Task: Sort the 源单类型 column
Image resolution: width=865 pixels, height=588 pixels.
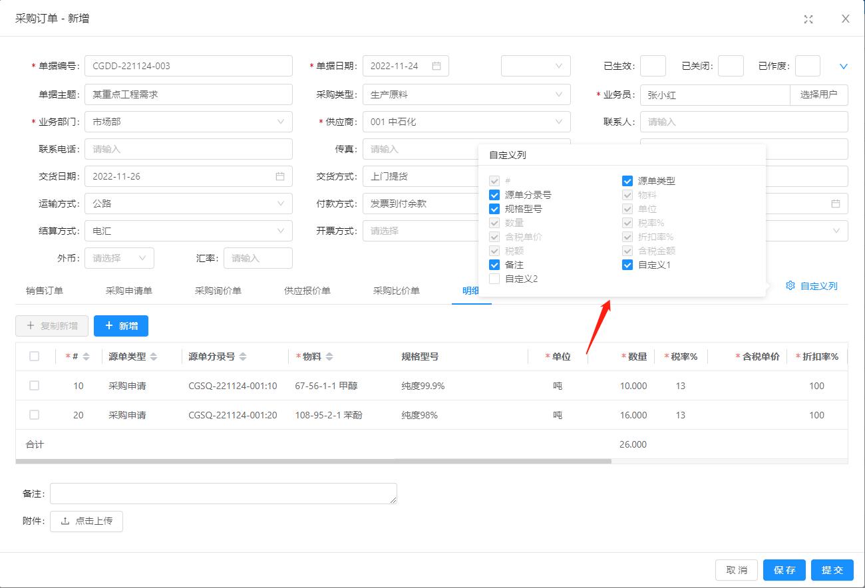Action: (x=153, y=357)
